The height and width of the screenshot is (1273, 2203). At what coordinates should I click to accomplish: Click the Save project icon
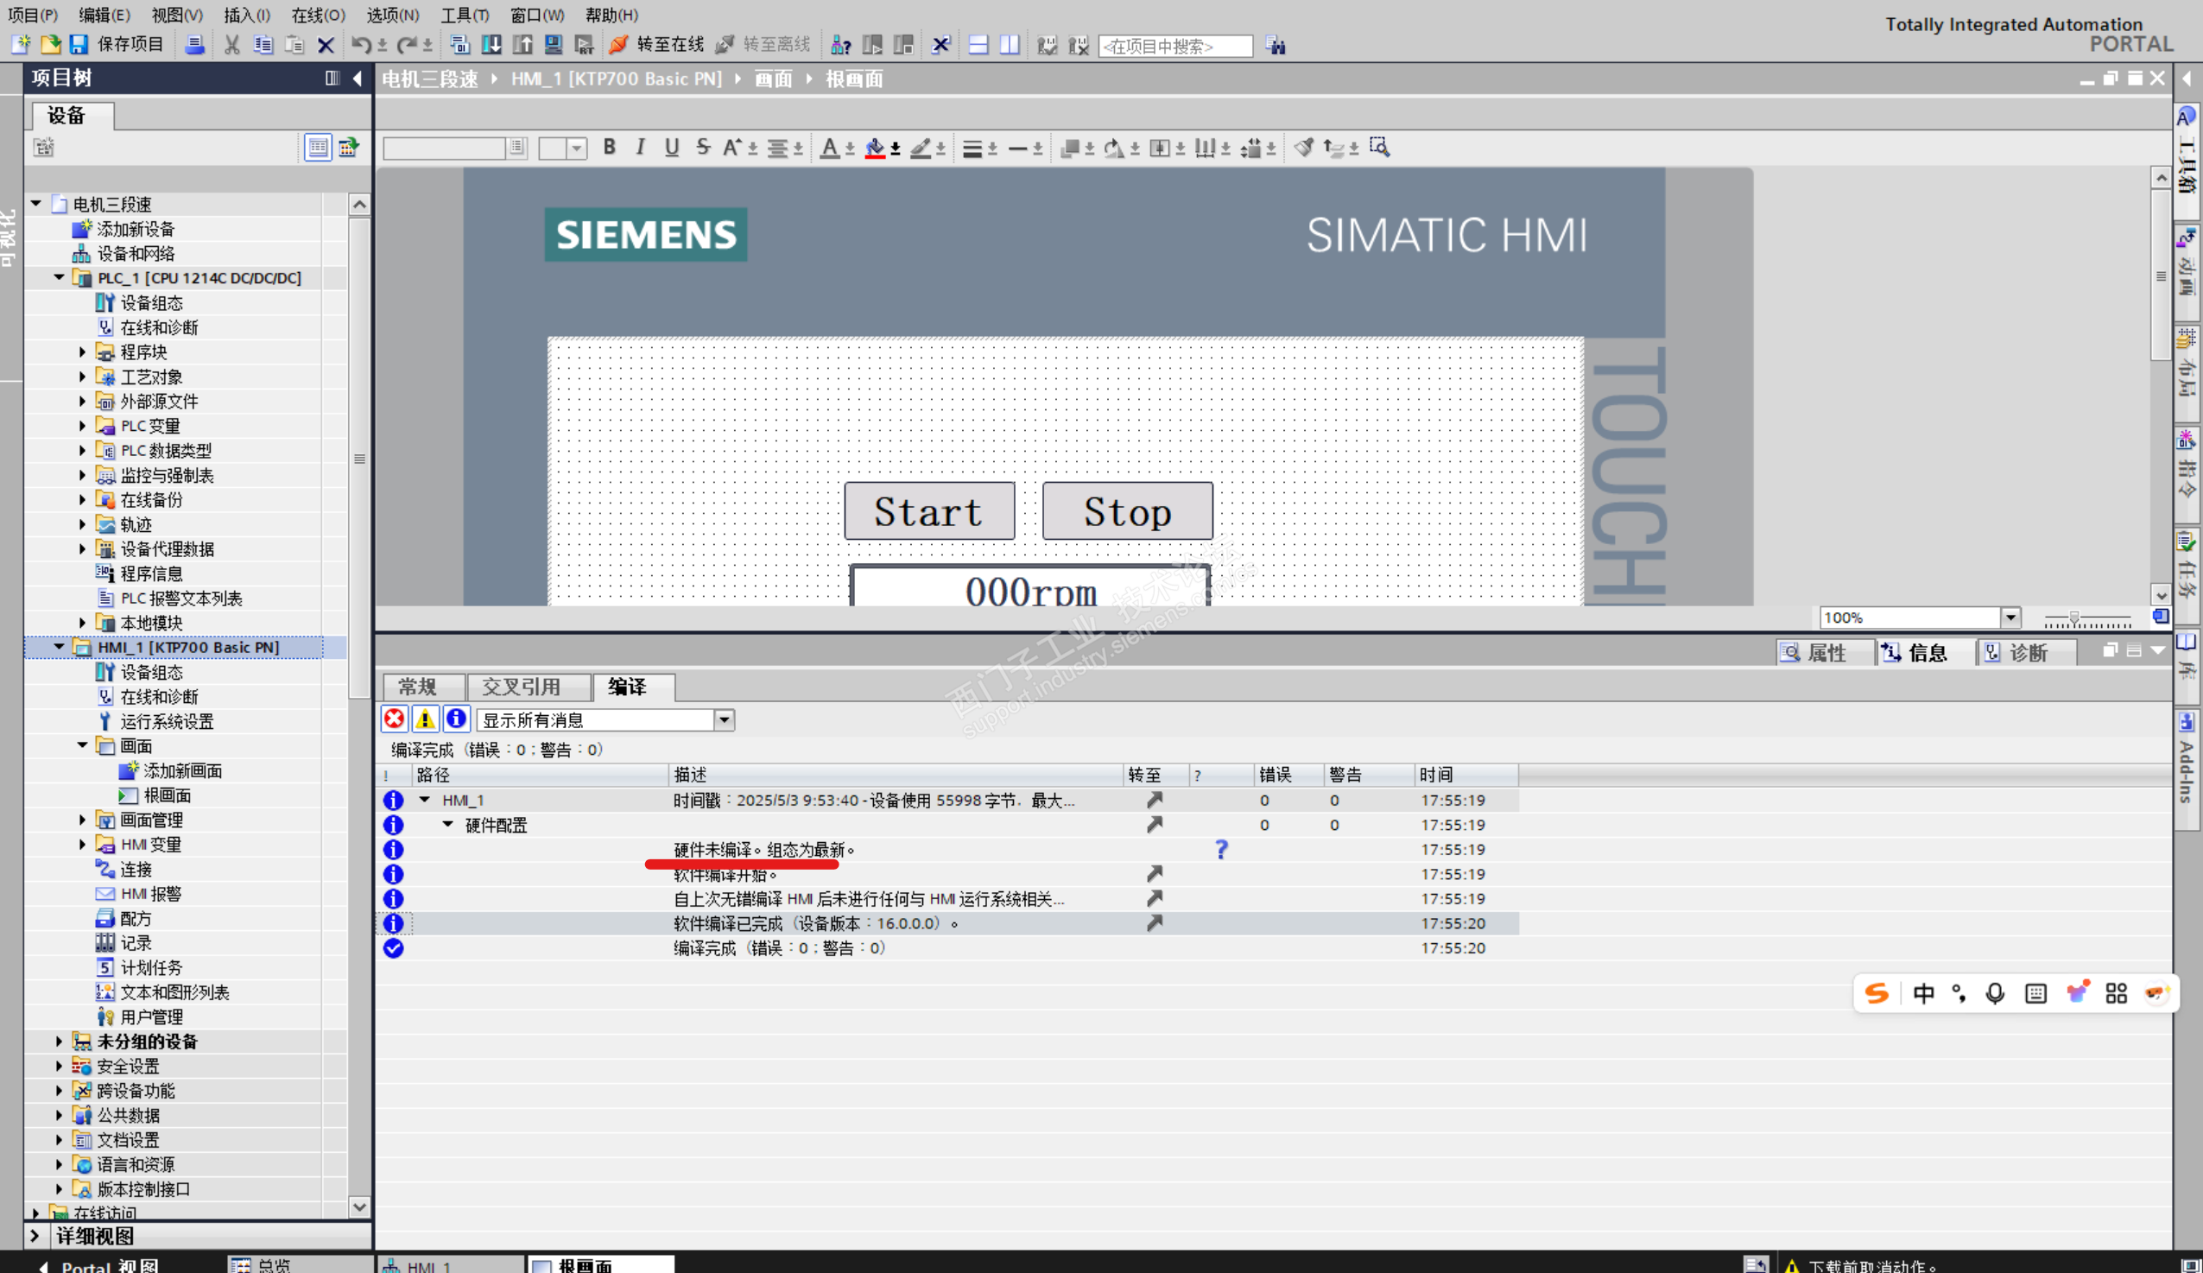pos(79,45)
